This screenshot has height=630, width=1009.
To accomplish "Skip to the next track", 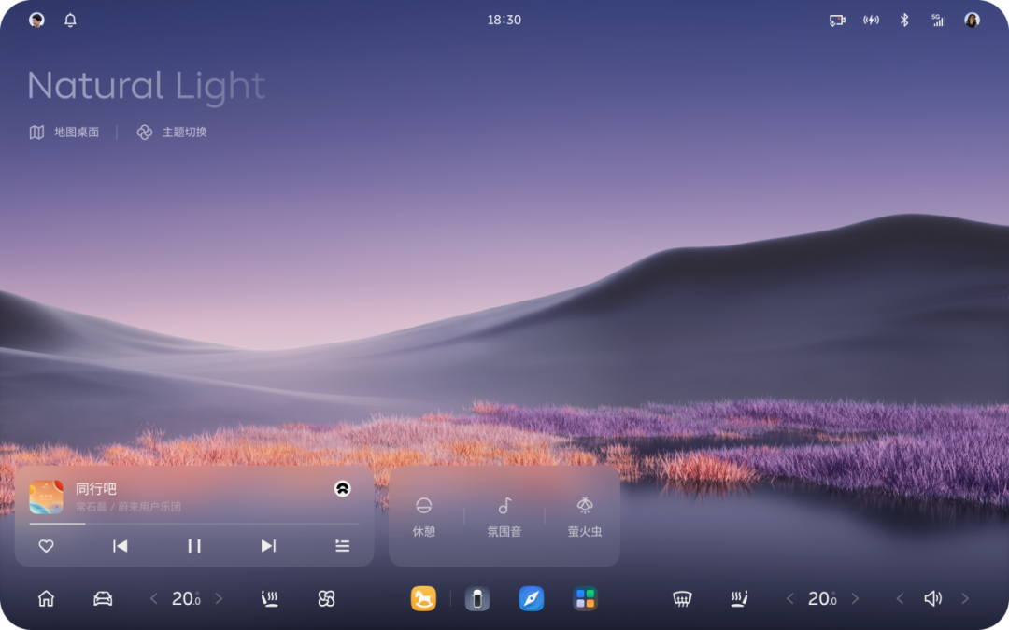I will click(268, 546).
